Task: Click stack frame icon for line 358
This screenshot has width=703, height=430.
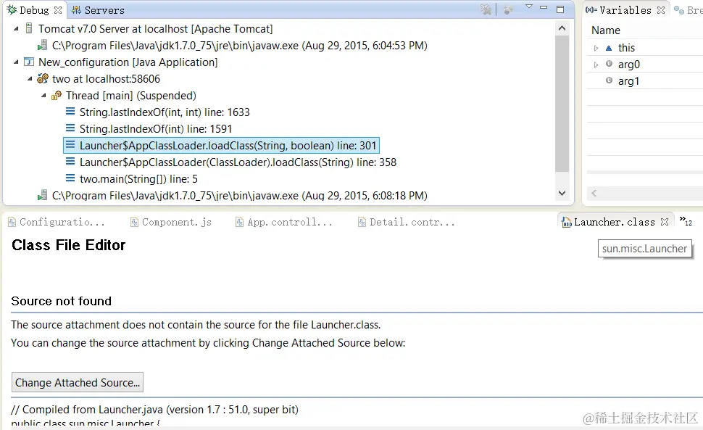Action: 70,162
